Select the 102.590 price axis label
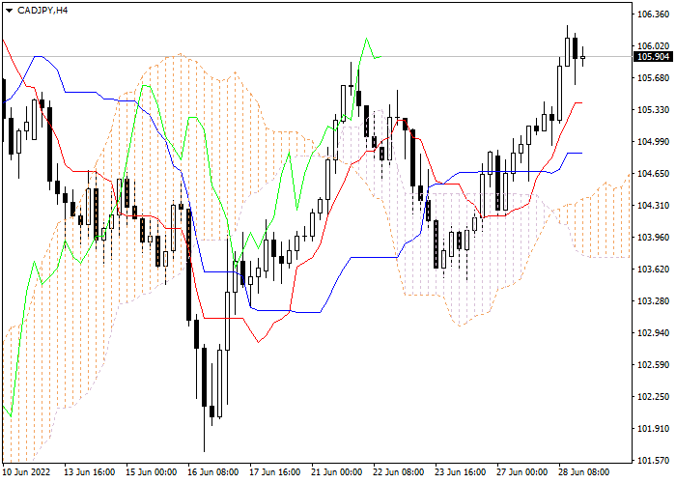 click(653, 365)
